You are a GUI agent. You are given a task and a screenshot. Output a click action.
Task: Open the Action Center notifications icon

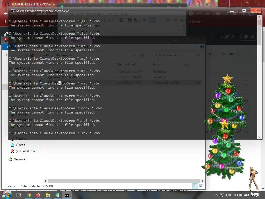tap(256, 195)
